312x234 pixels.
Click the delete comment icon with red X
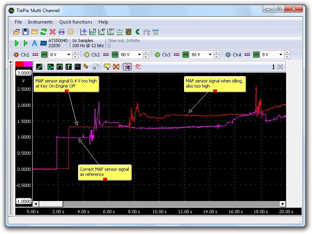[x=116, y=67]
